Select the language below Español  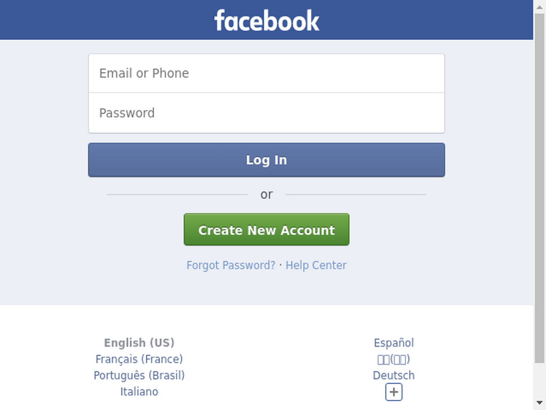[x=394, y=359]
